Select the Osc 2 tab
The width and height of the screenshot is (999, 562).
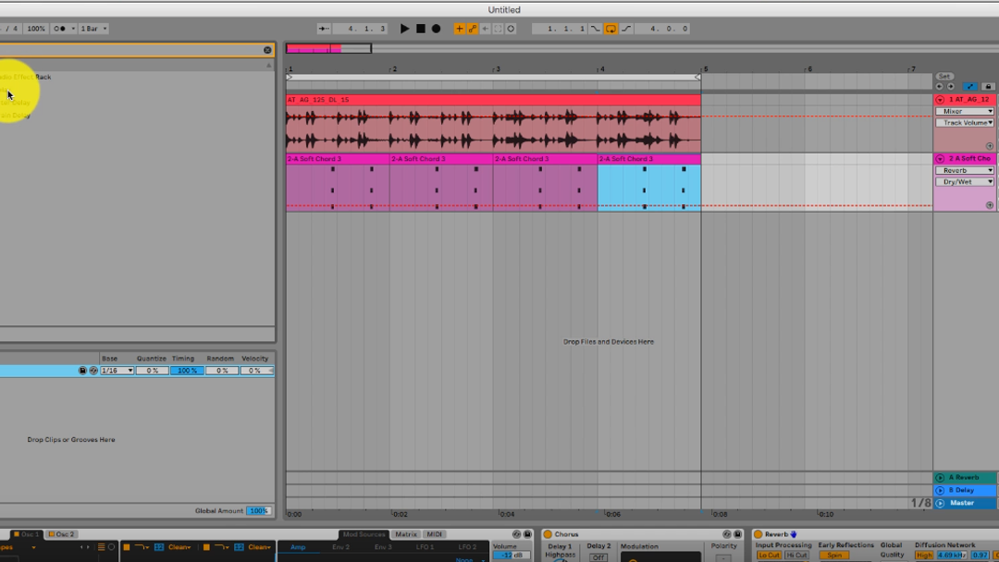point(65,534)
